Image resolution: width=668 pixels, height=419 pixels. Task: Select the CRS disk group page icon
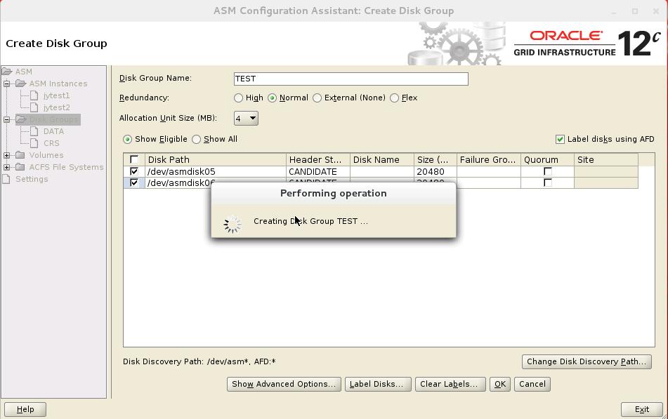coord(34,143)
